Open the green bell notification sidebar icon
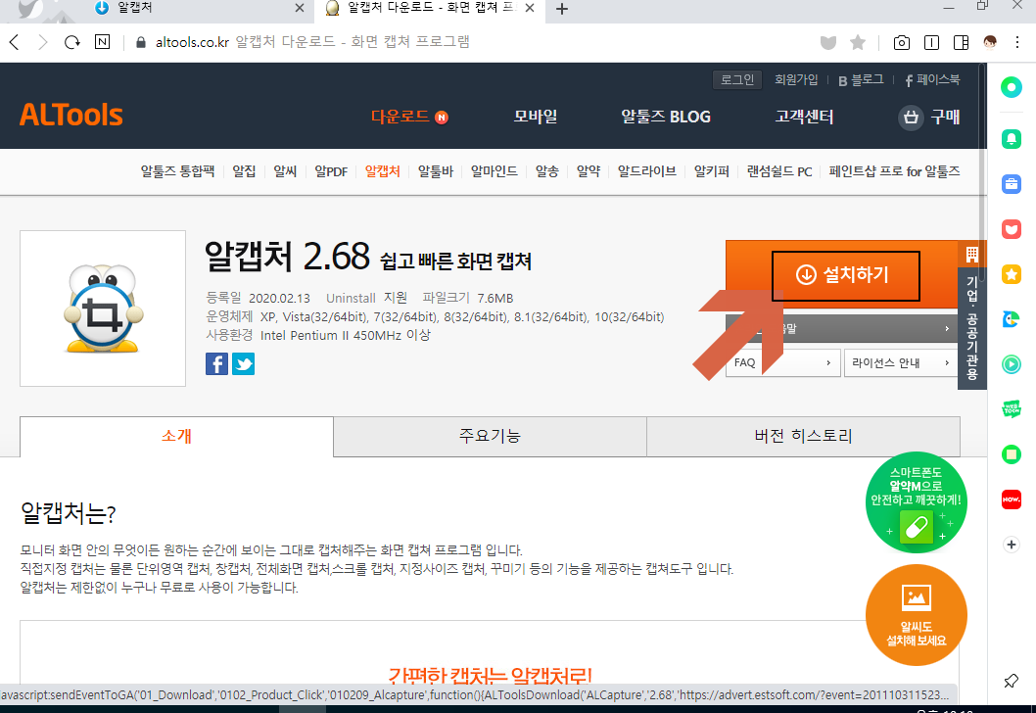The height and width of the screenshot is (713, 1036). pos(1011,139)
